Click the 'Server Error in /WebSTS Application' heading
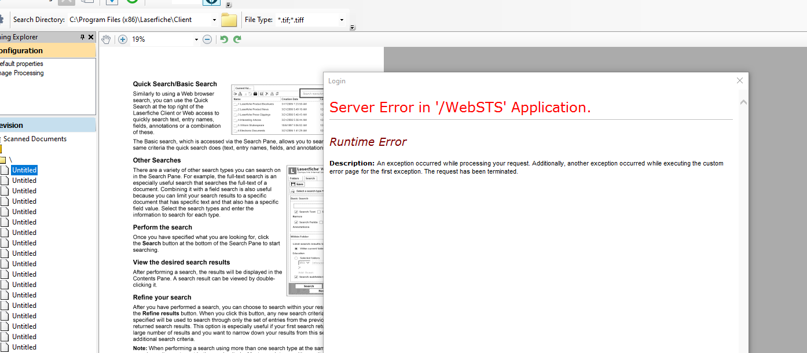Screen dimensions: 807x353 (x=460, y=107)
